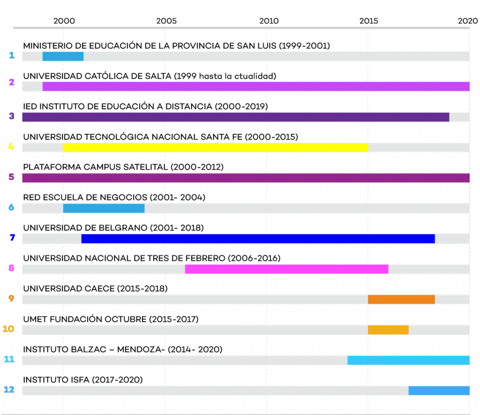Click the light blue Red Escuela de Negocios bar
Viewport: 480px width, 415px height.
pos(104,208)
